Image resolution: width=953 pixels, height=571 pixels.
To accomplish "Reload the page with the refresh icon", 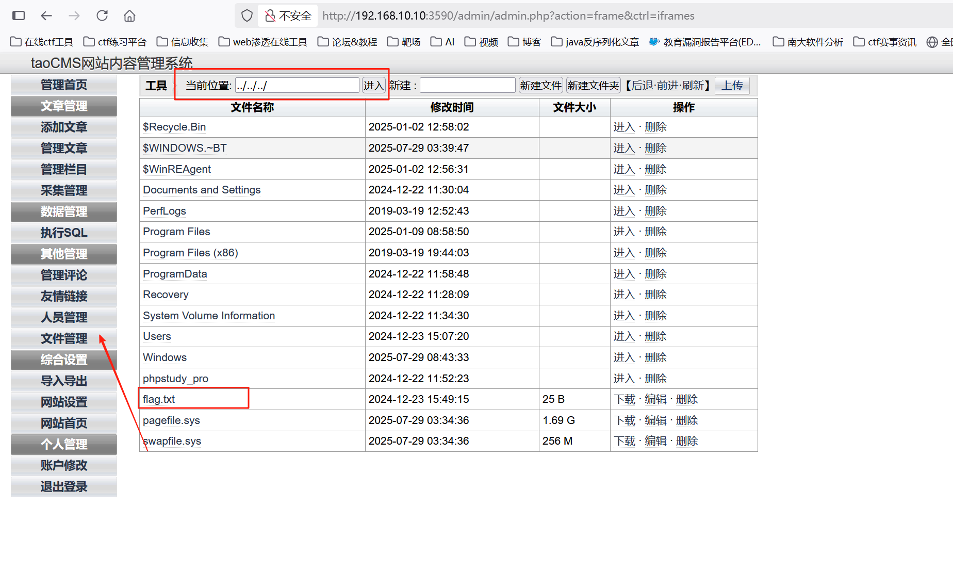I will 102,16.
